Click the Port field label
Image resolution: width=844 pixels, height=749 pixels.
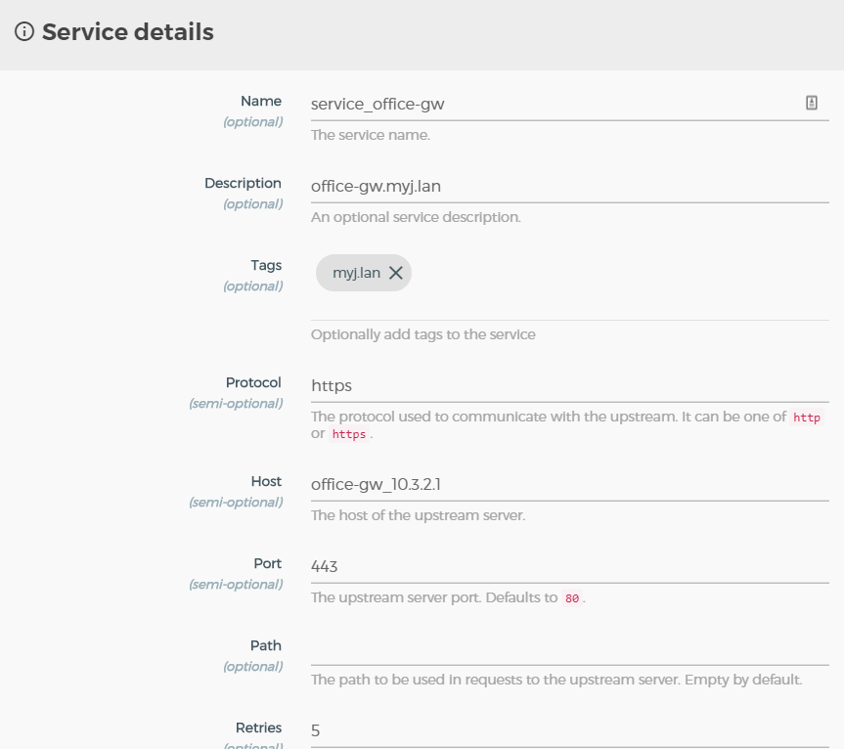pyautogui.click(x=267, y=563)
